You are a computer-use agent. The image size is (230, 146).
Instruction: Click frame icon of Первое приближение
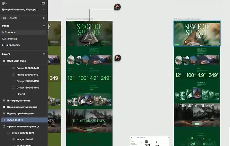click(x=4, y=114)
